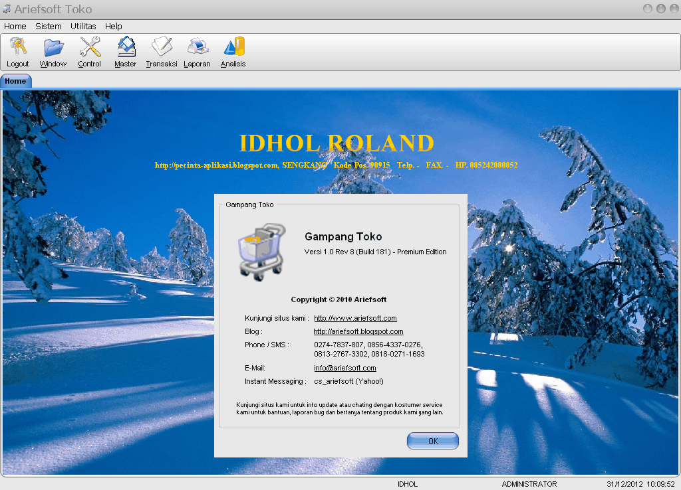
Task: Click OK to close the dialog
Action: (x=432, y=441)
